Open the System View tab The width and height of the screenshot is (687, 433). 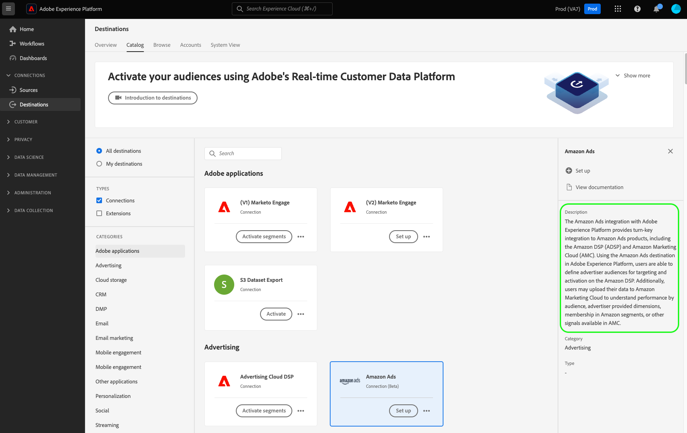(225, 45)
